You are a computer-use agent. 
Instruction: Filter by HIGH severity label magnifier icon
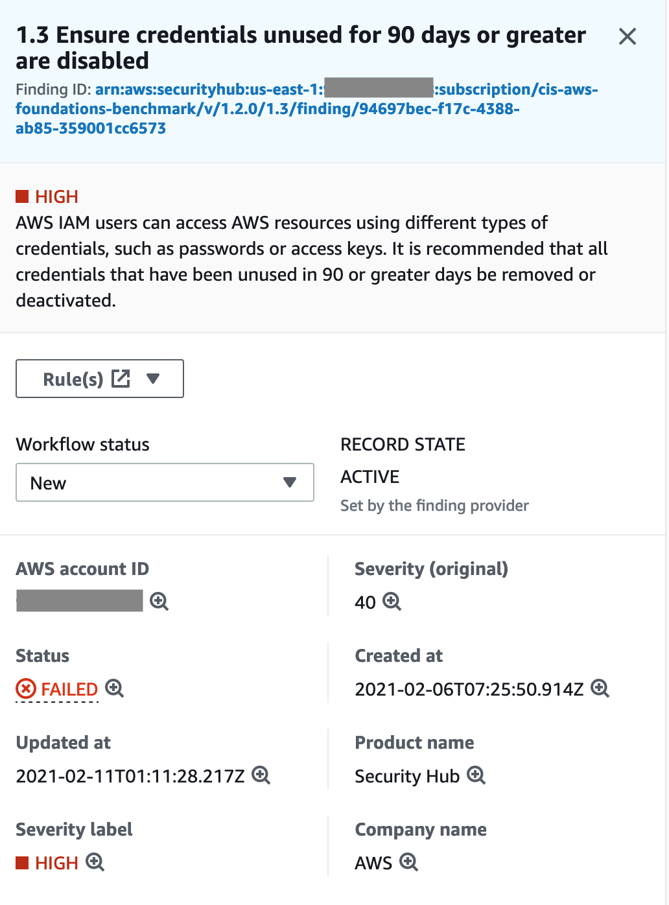pos(96,863)
